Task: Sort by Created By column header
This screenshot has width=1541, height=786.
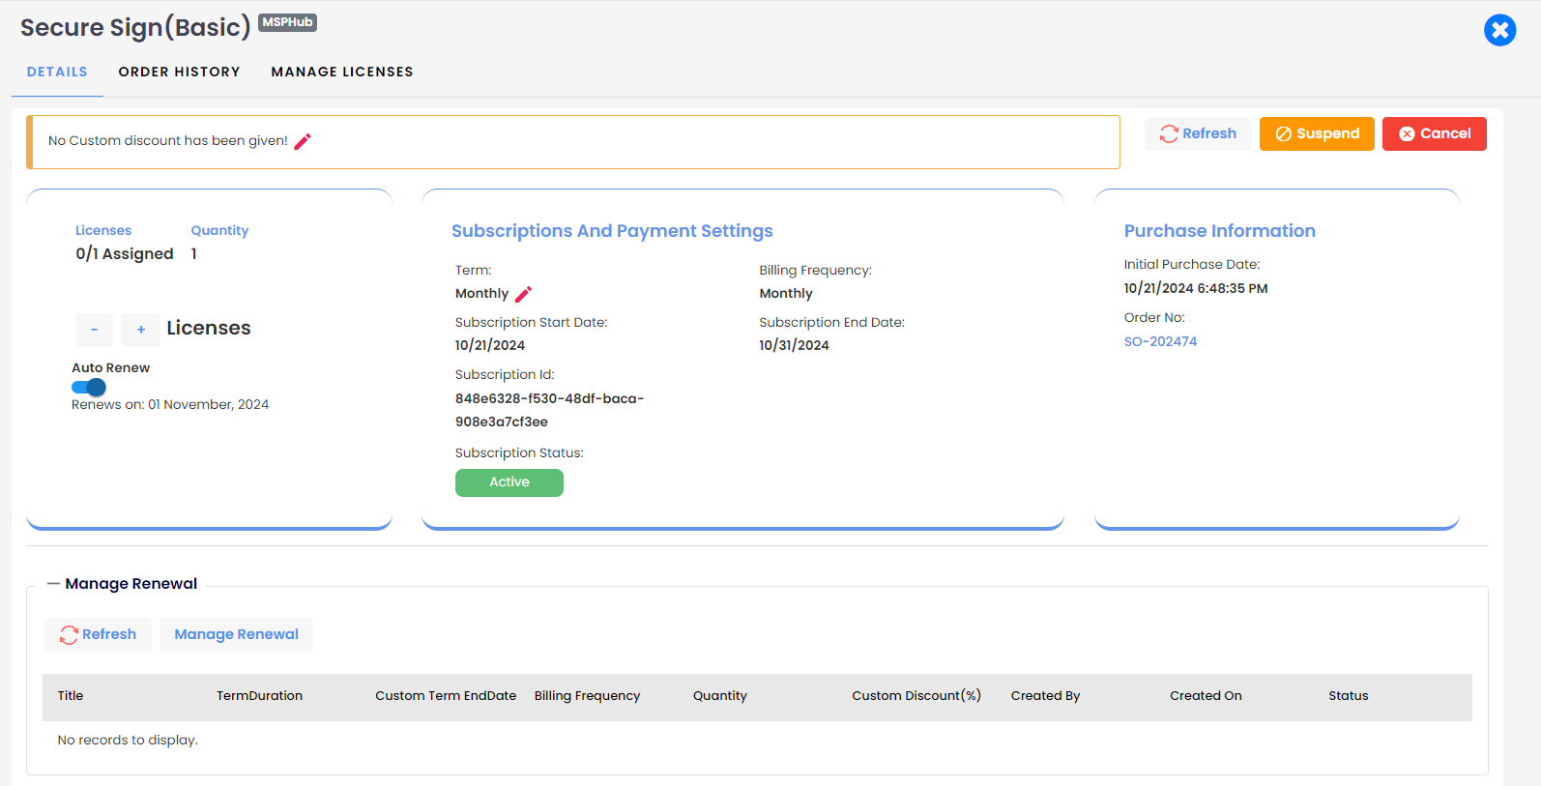Action: click(1045, 696)
